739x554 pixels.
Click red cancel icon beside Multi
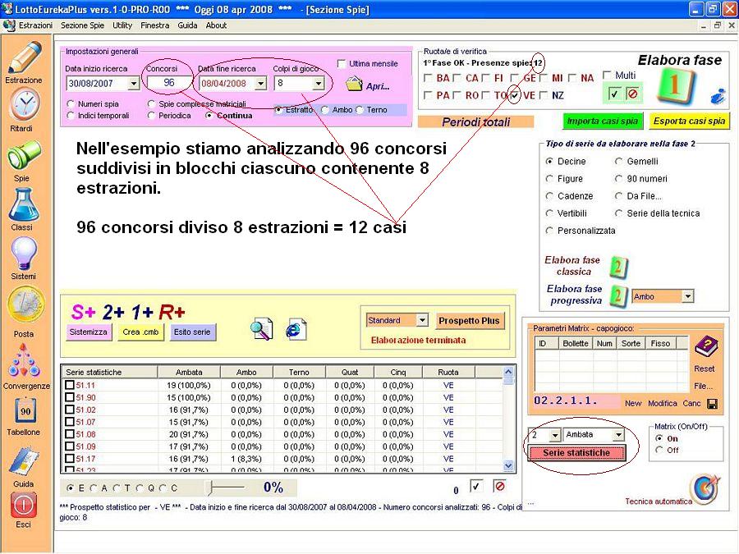point(633,94)
